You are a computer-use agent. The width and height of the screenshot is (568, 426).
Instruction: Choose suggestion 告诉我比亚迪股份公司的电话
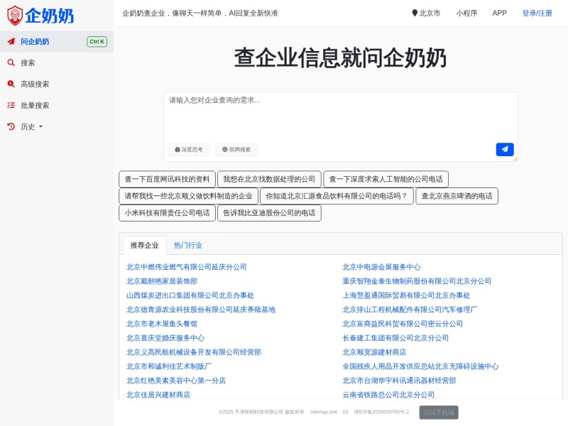(x=269, y=212)
